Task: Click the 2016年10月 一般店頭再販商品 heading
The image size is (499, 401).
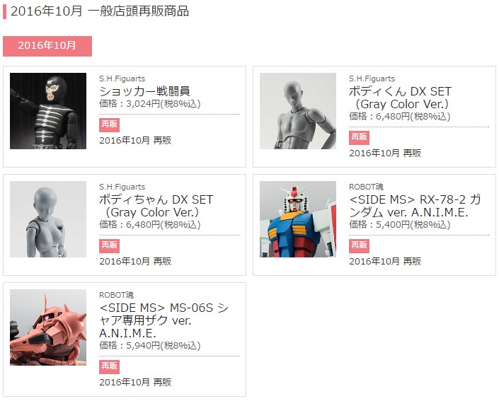Action: [x=100, y=11]
